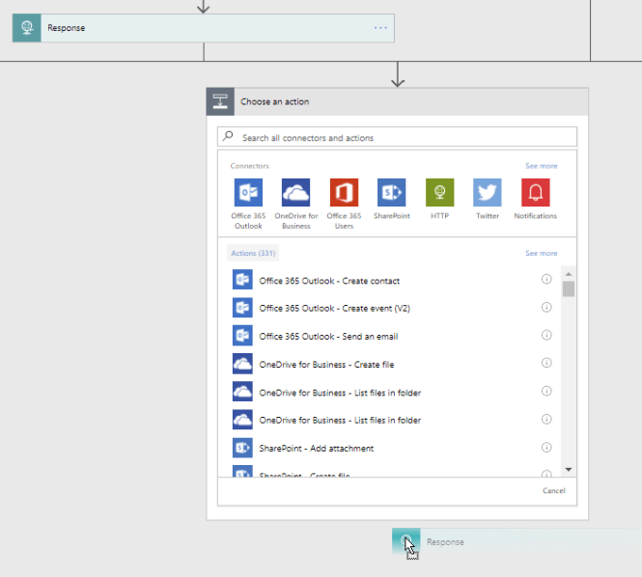Viewport: 642px width, 577px height.
Task: Show info for OneDrive Create file action
Action: (x=546, y=363)
